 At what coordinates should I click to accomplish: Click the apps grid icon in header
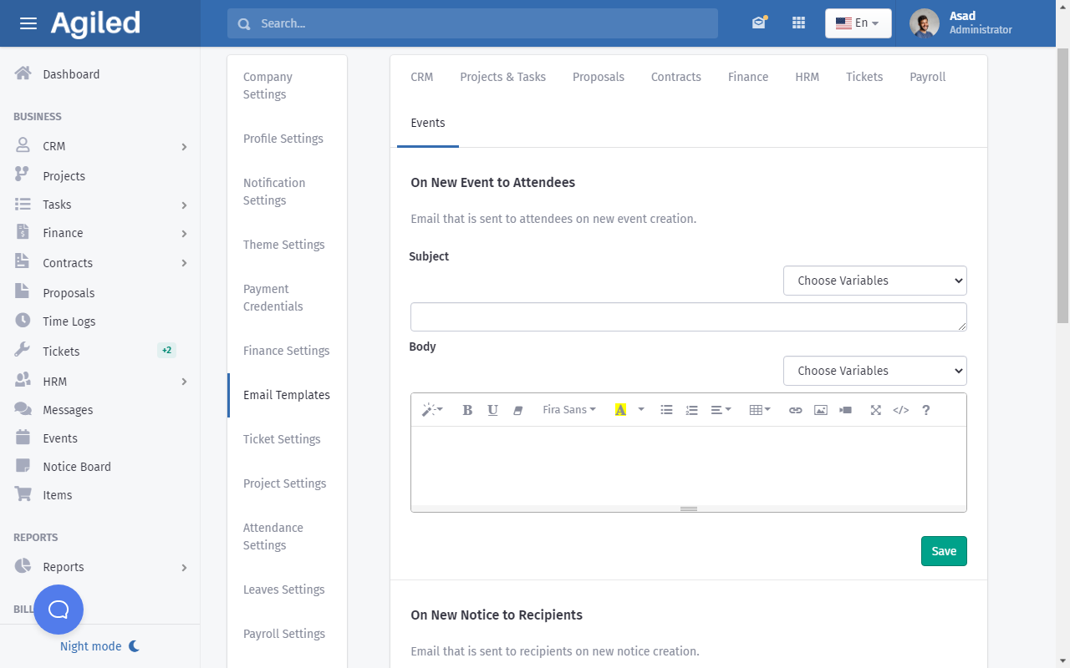(x=798, y=23)
